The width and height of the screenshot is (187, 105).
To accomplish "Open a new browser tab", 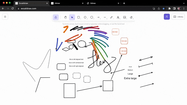I will (x=124, y=3).
